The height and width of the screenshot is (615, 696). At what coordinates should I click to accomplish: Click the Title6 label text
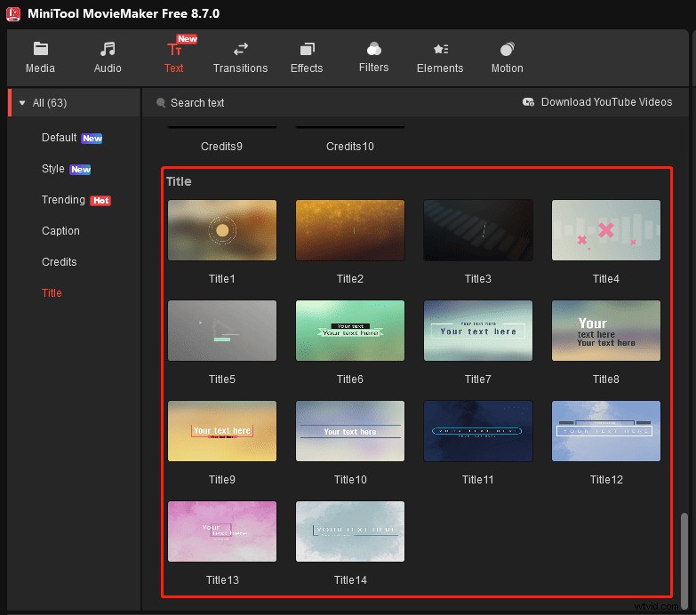pyautogui.click(x=349, y=379)
